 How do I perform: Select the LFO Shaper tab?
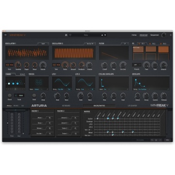[x=132, y=105]
